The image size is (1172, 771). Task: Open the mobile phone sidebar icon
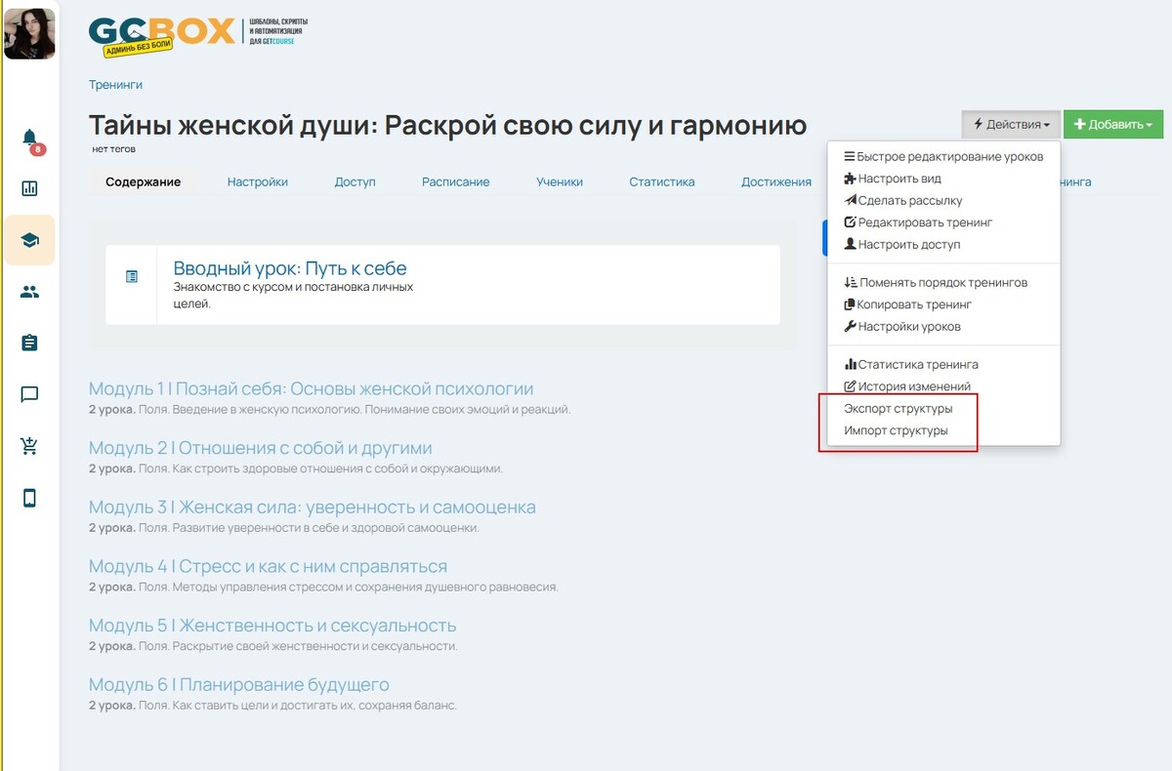pos(29,498)
